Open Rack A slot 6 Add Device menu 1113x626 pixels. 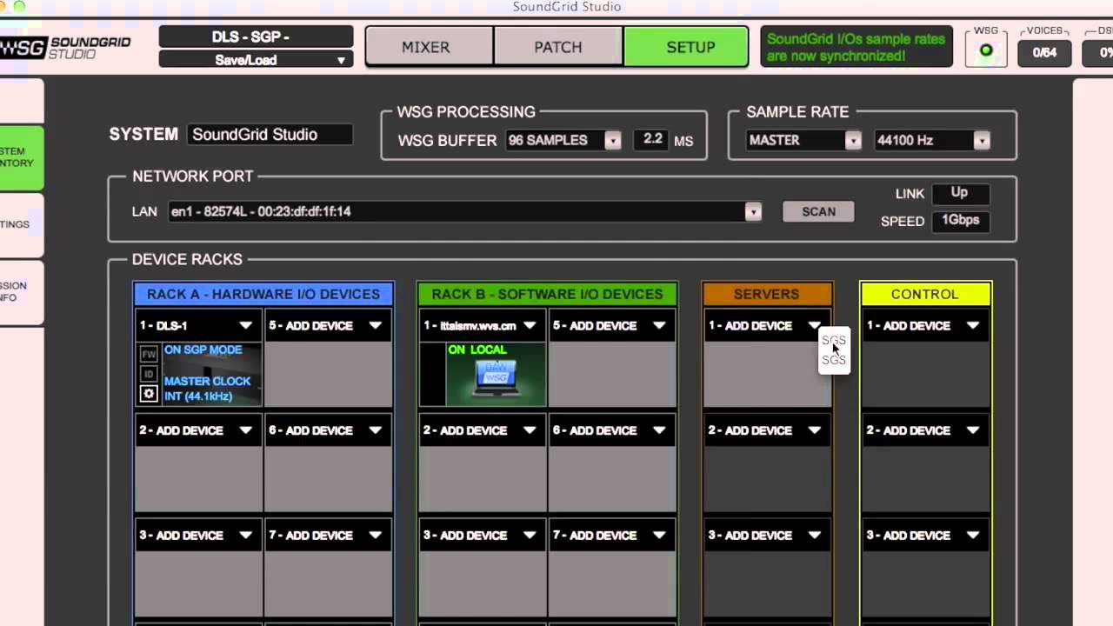(327, 430)
